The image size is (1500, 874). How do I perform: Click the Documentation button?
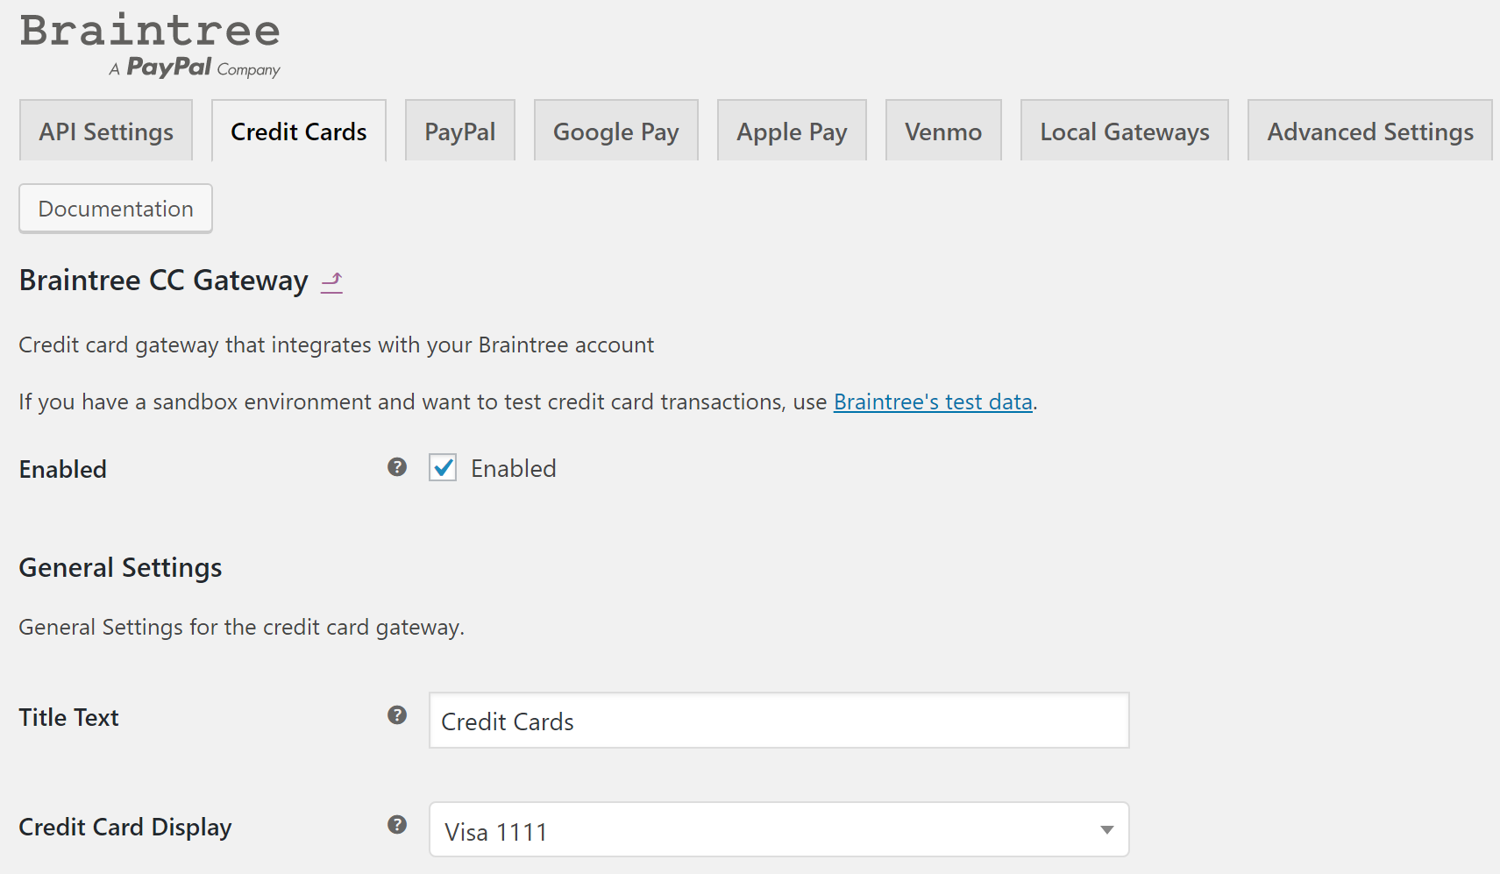coord(116,209)
